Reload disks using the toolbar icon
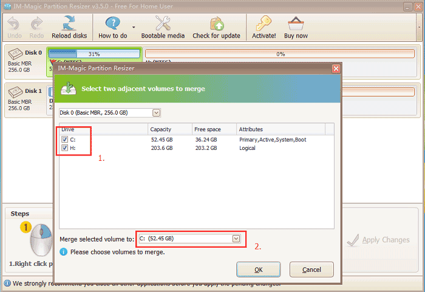 click(69, 23)
